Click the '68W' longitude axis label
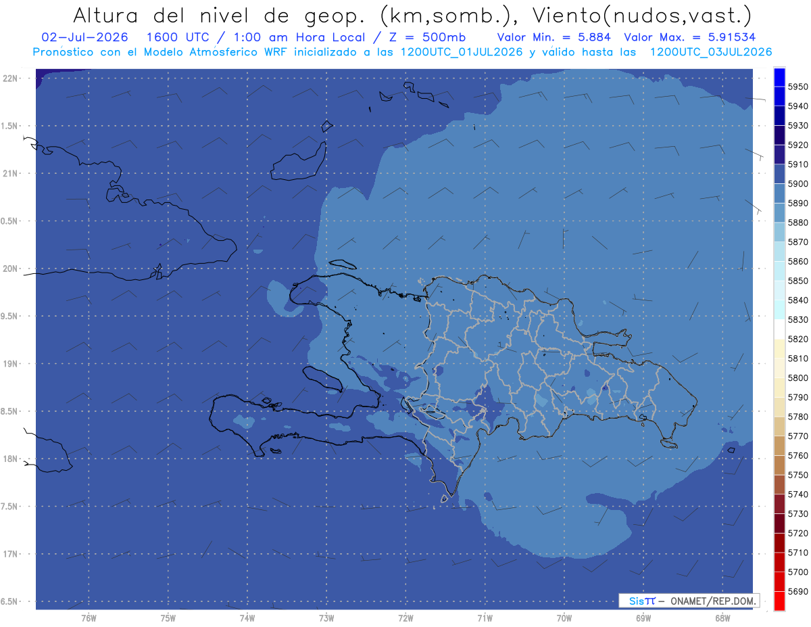This screenshot has height=627, width=811. click(722, 618)
